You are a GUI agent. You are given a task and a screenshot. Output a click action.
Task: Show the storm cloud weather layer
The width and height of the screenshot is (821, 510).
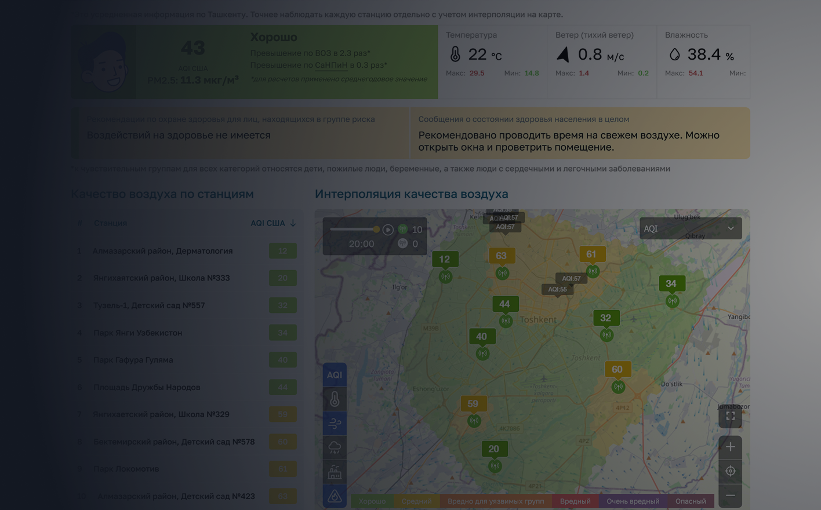click(335, 447)
